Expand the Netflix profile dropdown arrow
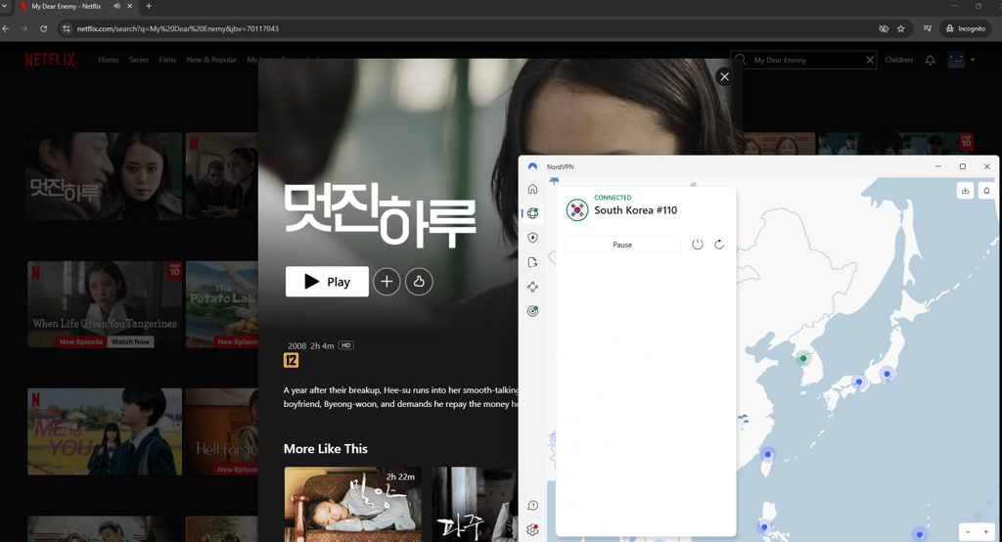The image size is (1002, 542). click(973, 60)
